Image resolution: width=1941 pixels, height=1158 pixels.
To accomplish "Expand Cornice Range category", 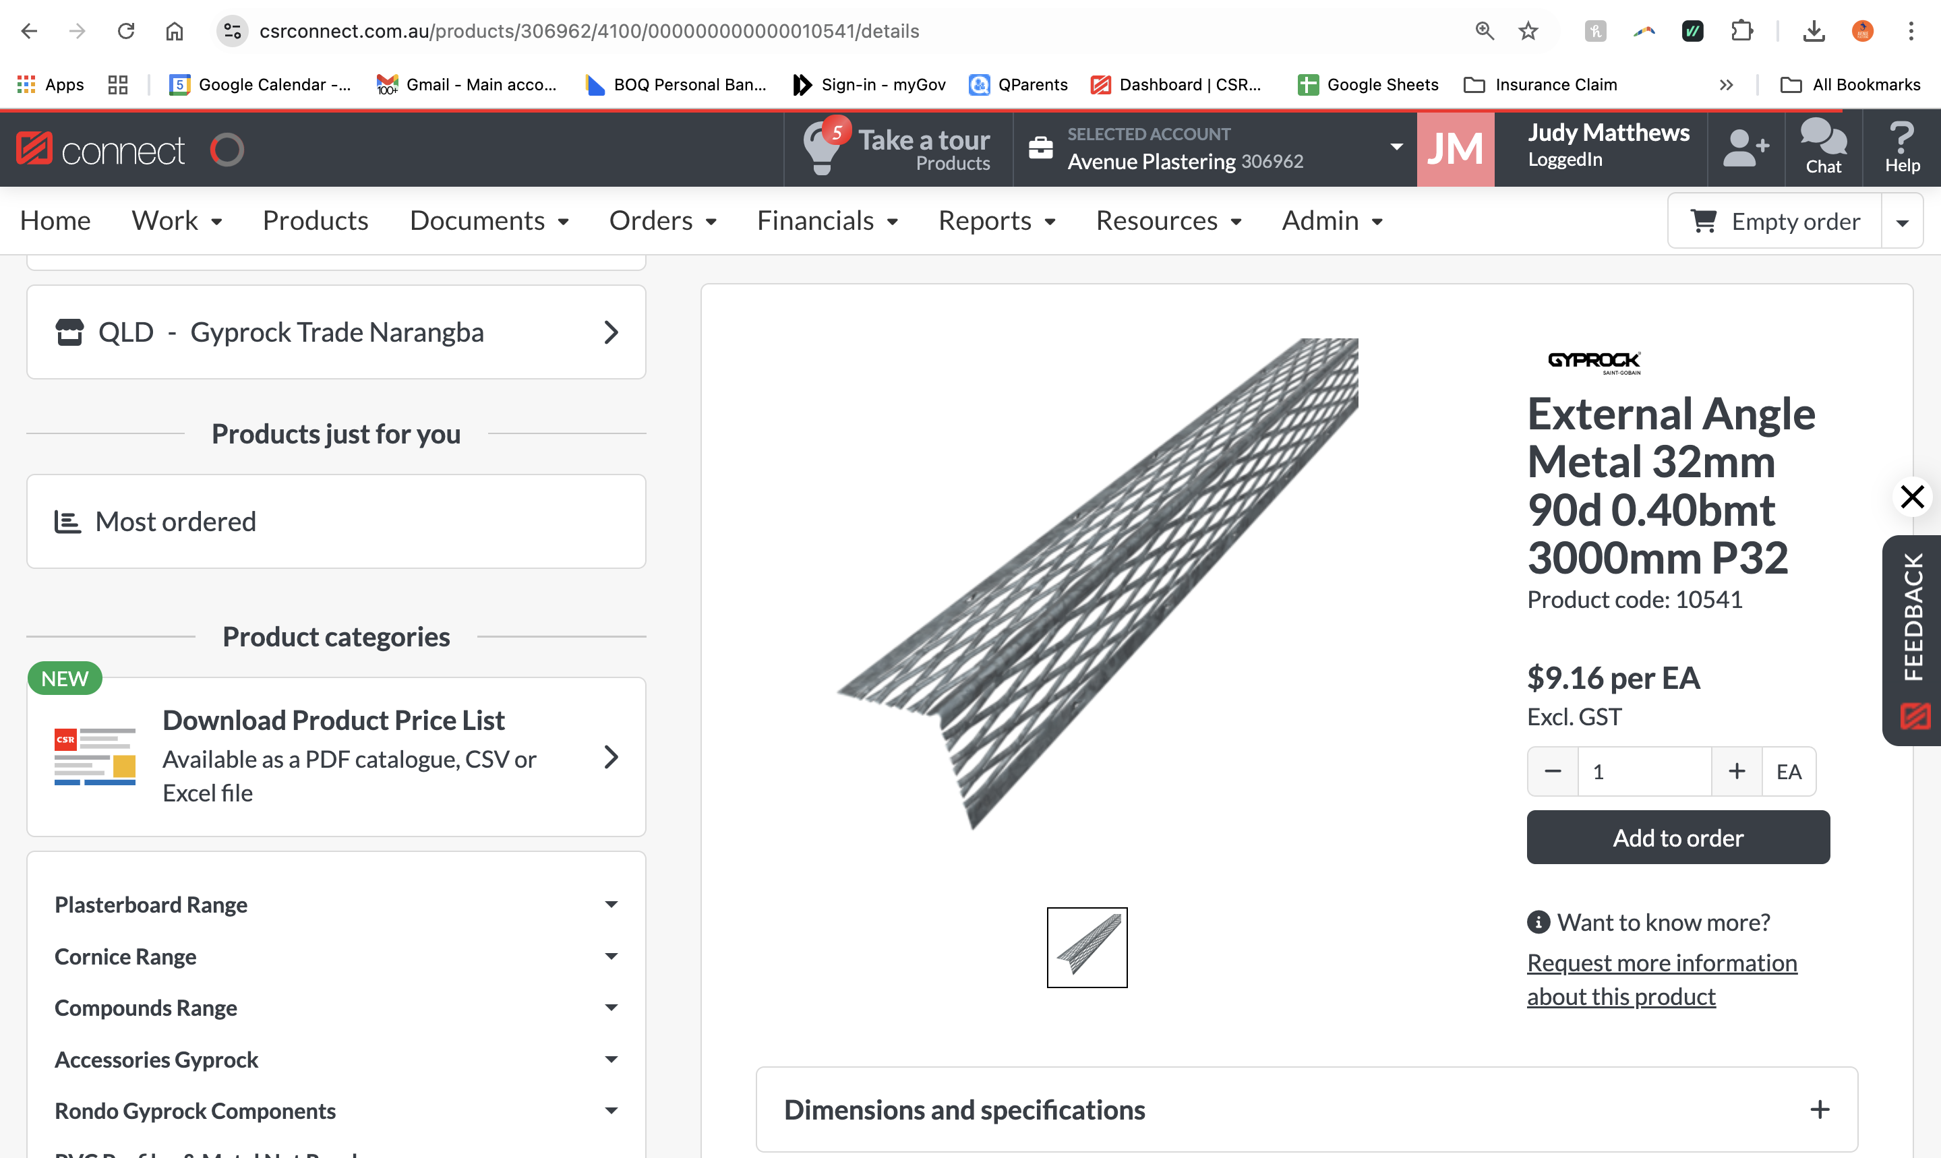I will pyautogui.click(x=336, y=956).
